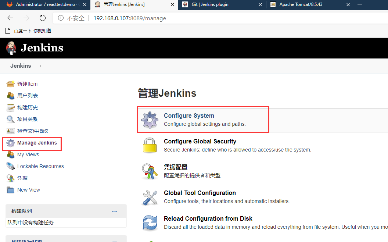Open the 构建历史 link
Viewport: 388px width, 242px height.
[28, 107]
